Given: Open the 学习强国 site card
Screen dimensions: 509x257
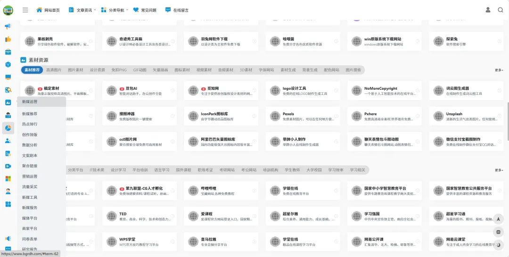Looking at the screenshot, I should [385, 216].
